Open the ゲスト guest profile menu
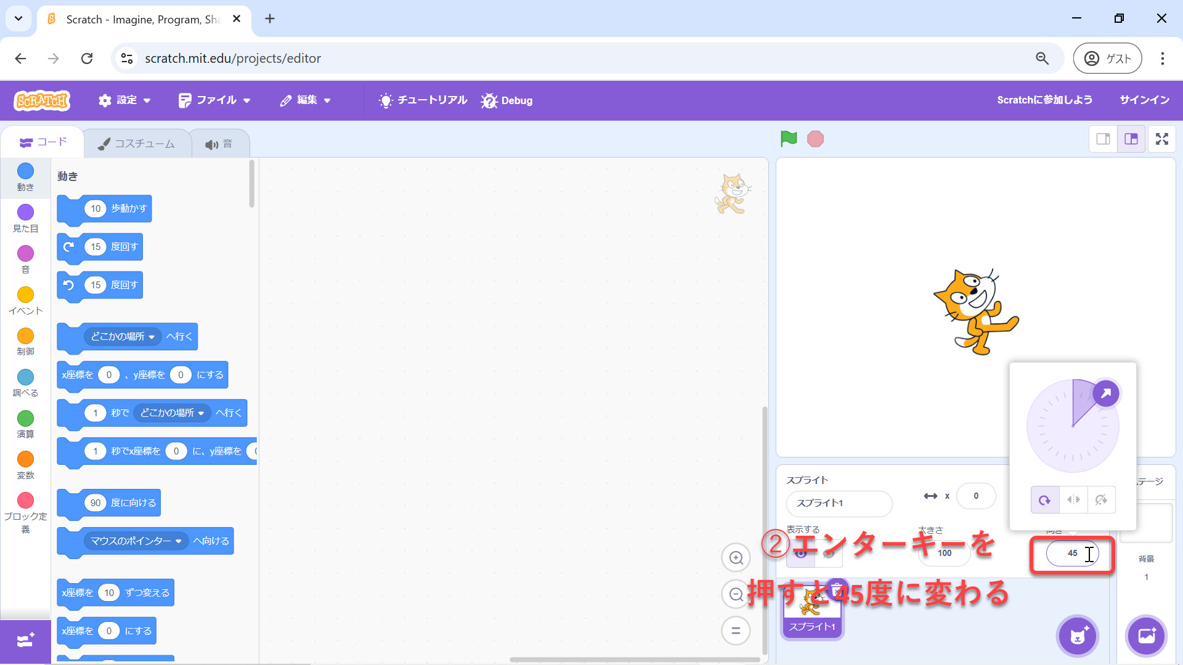The width and height of the screenshot is (1183, 665). 1108,58
